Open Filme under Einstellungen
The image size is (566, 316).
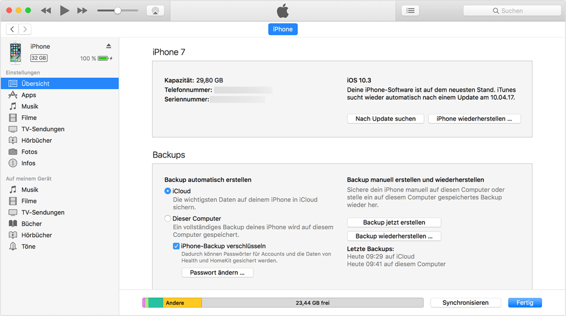[60, 118]
